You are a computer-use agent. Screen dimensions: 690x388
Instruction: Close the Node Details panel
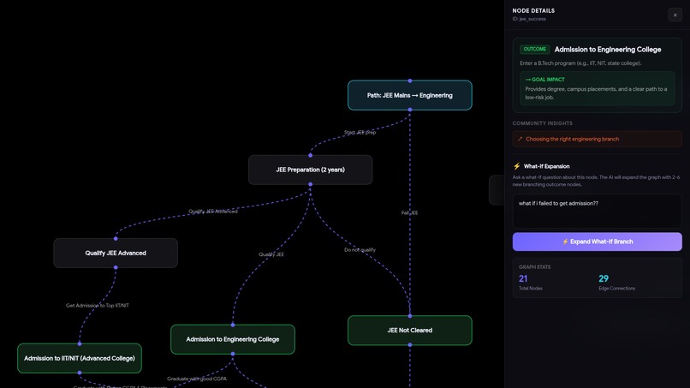tap(675, 15)
